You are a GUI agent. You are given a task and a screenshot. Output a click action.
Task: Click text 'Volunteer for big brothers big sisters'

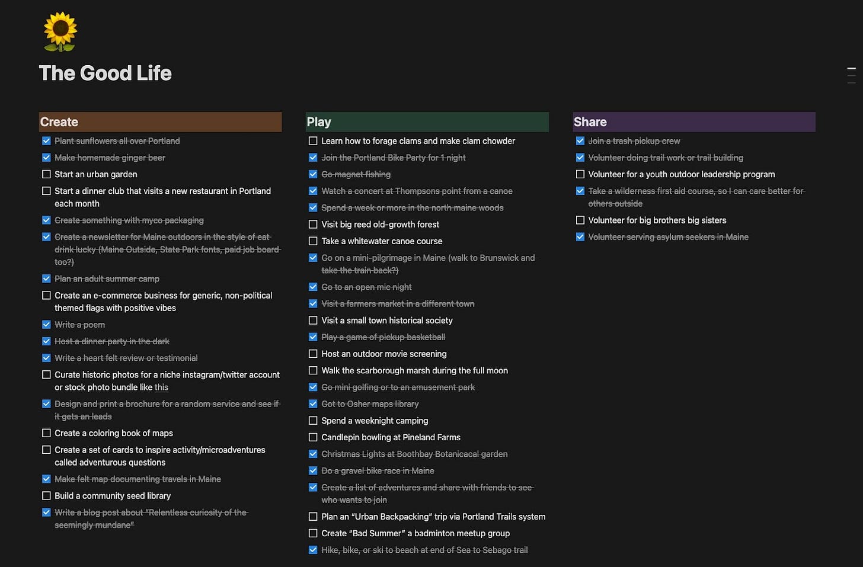click(657, 220)
